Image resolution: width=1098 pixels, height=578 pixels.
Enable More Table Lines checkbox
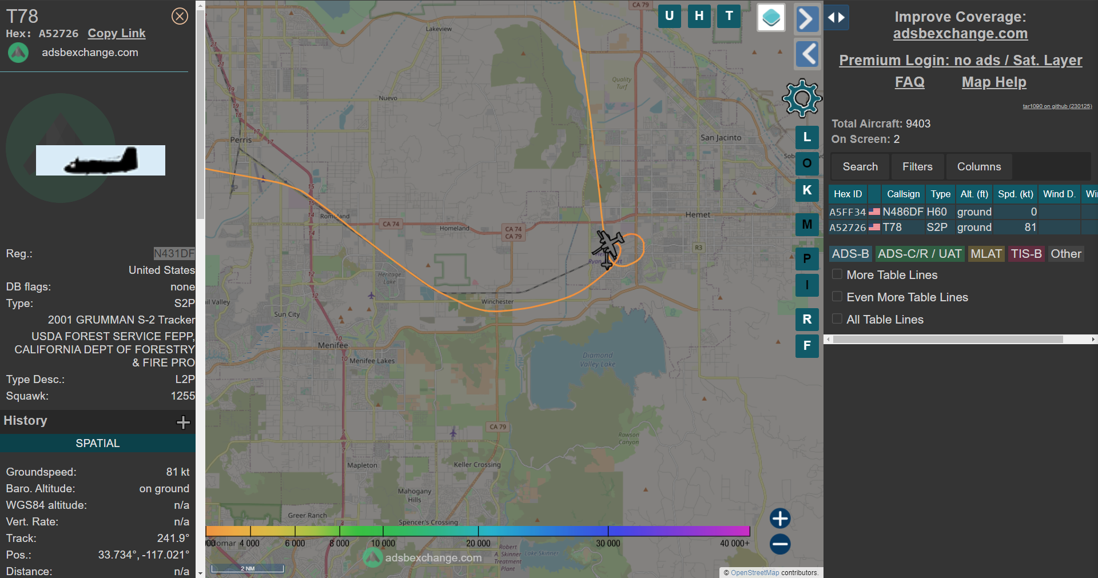click(837, 274)
